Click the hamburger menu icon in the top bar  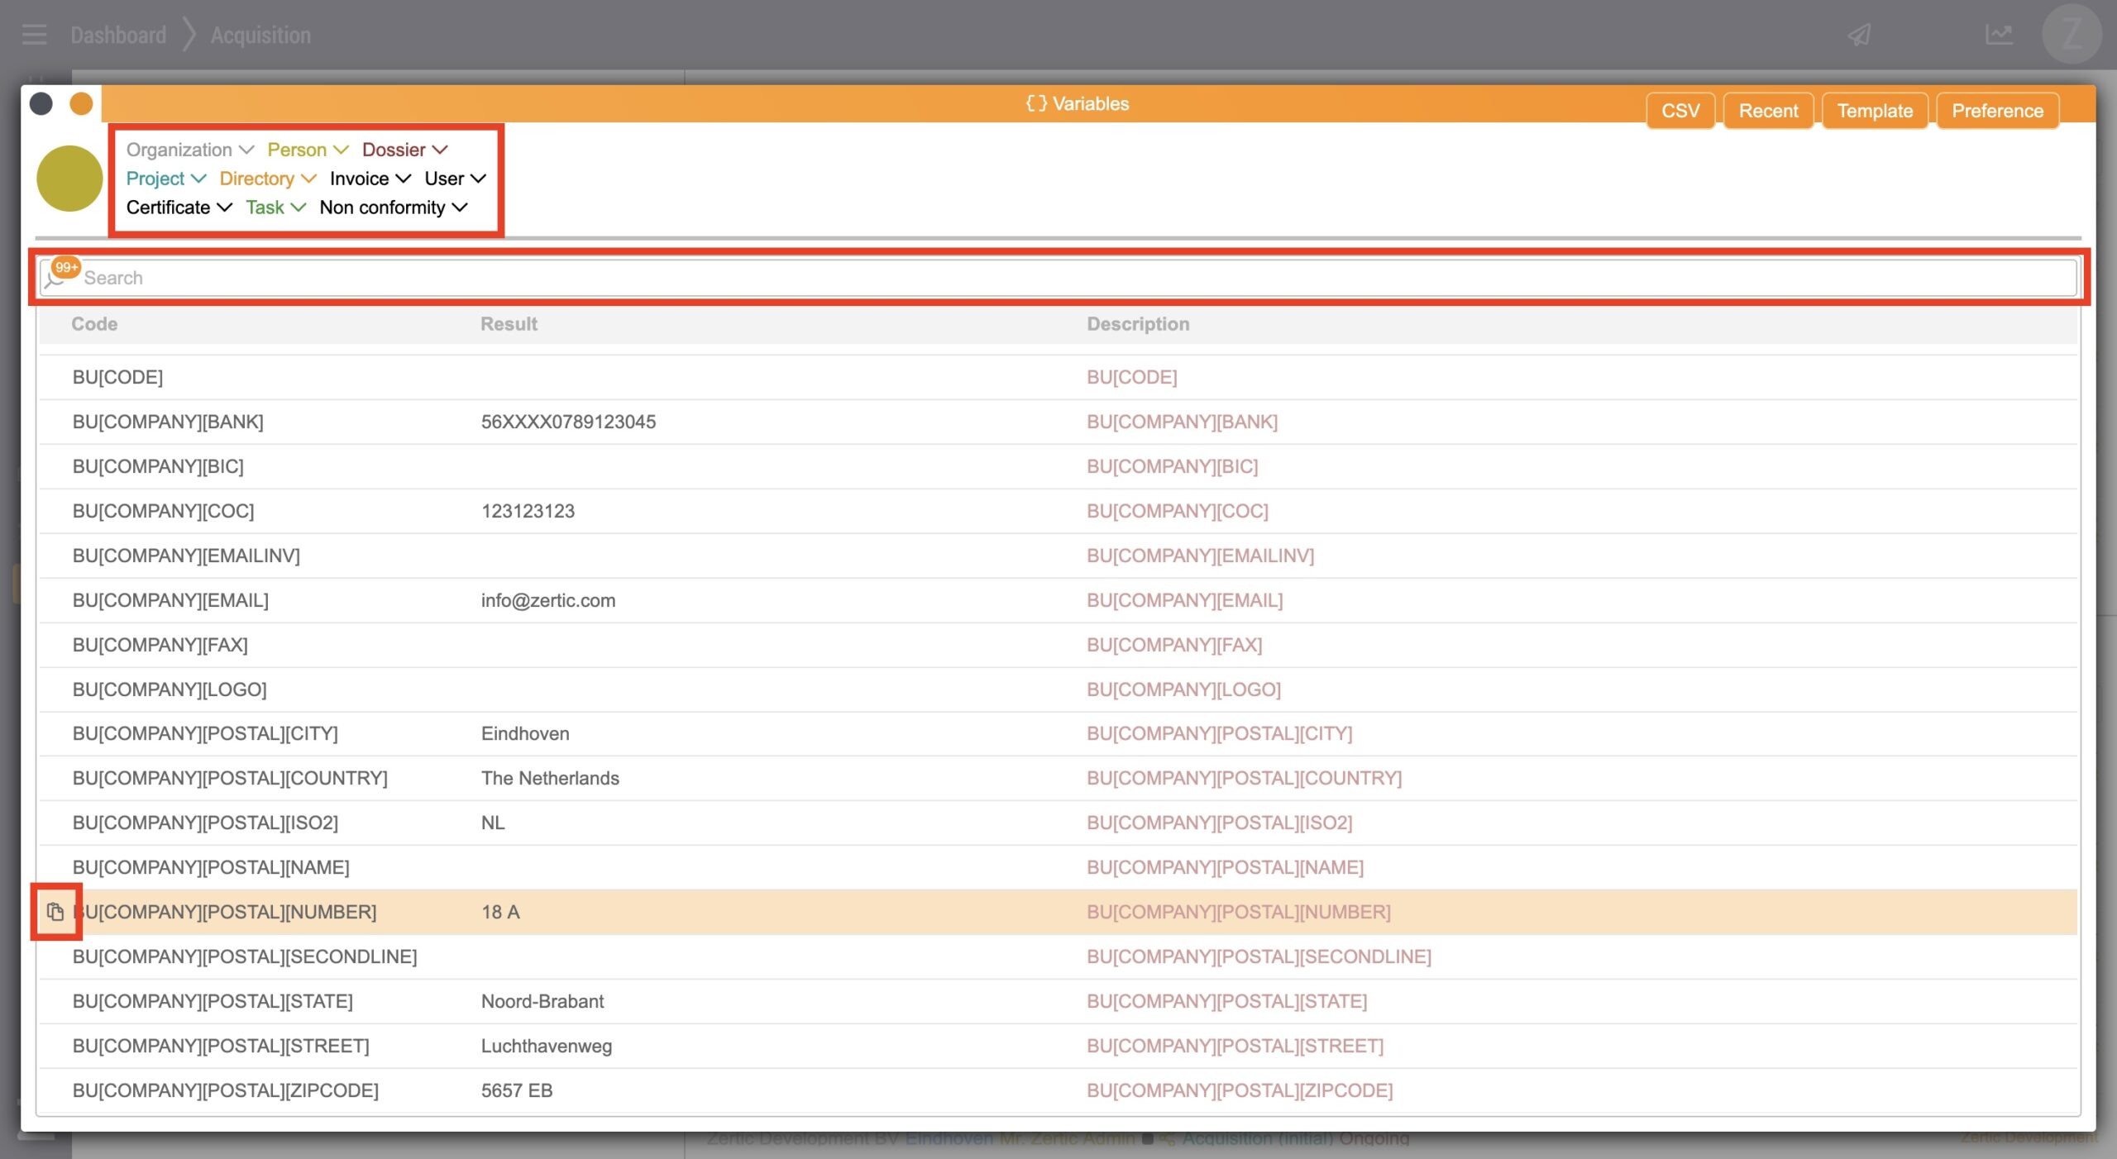(x=34, y=35)
